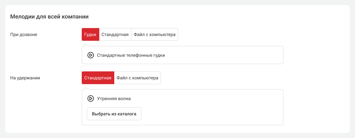Click the Утренняя волна melody name
The image size is (355, 138).
click(x=114, y=98)
